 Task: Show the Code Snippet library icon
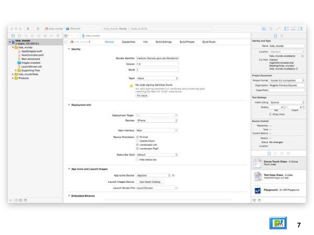[275, 153]
